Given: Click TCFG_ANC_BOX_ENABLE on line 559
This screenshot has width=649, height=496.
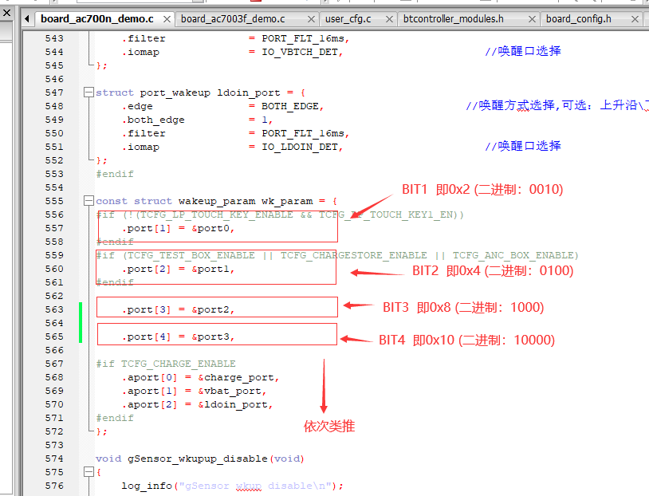Looking at the screenshot, I should [513, 255].
